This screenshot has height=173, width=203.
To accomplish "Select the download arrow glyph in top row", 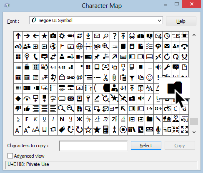I will tap(88, 36).
